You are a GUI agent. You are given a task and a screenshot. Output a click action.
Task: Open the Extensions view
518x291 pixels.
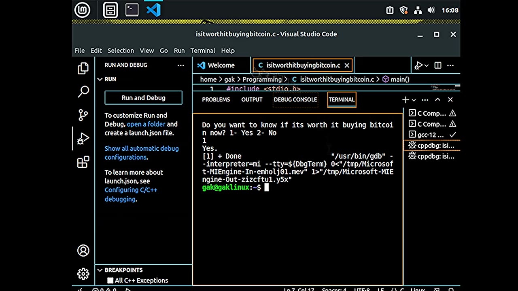point(83,162)
